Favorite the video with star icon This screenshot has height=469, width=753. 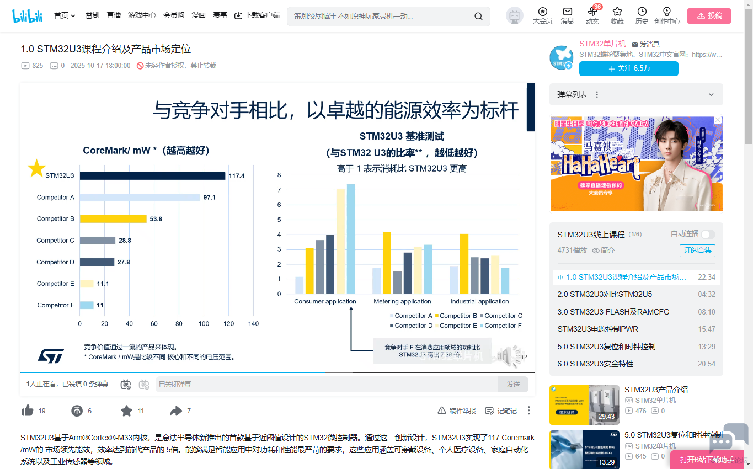[x=127, y=411]
